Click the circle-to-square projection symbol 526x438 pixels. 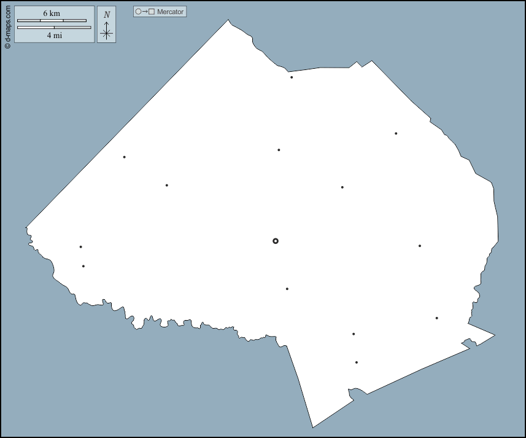point(144,12)
